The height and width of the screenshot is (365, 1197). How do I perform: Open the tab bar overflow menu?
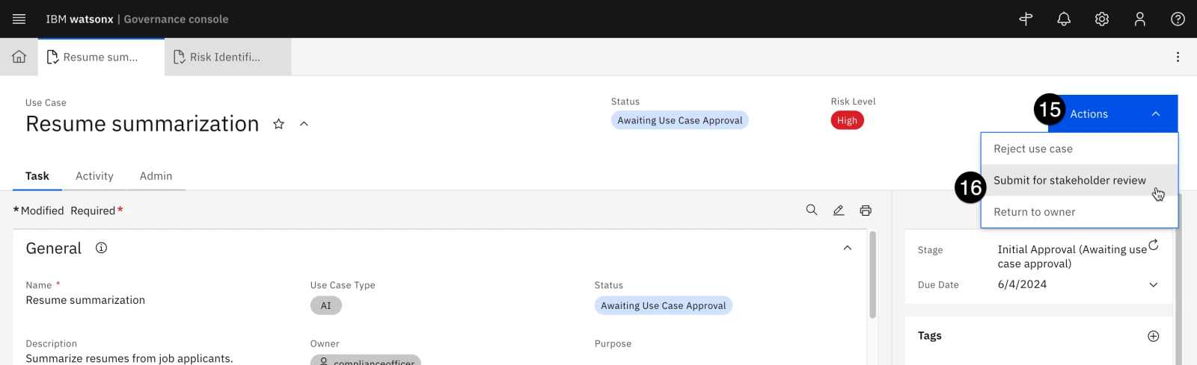coord(1178,57)
